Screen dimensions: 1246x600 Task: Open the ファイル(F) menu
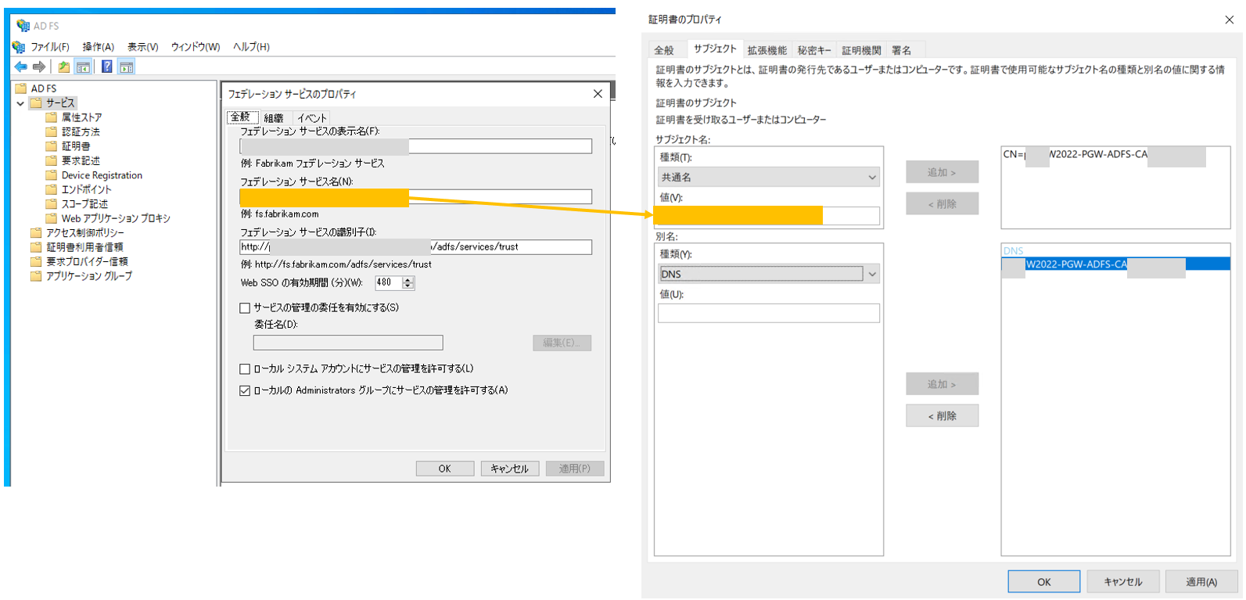(x=50, y=47)
